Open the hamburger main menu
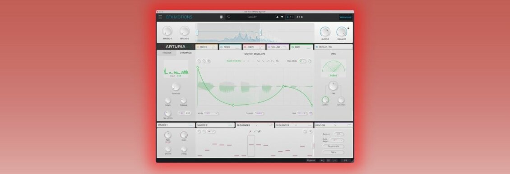Screen dimensions: 510x174 point(160,17)
